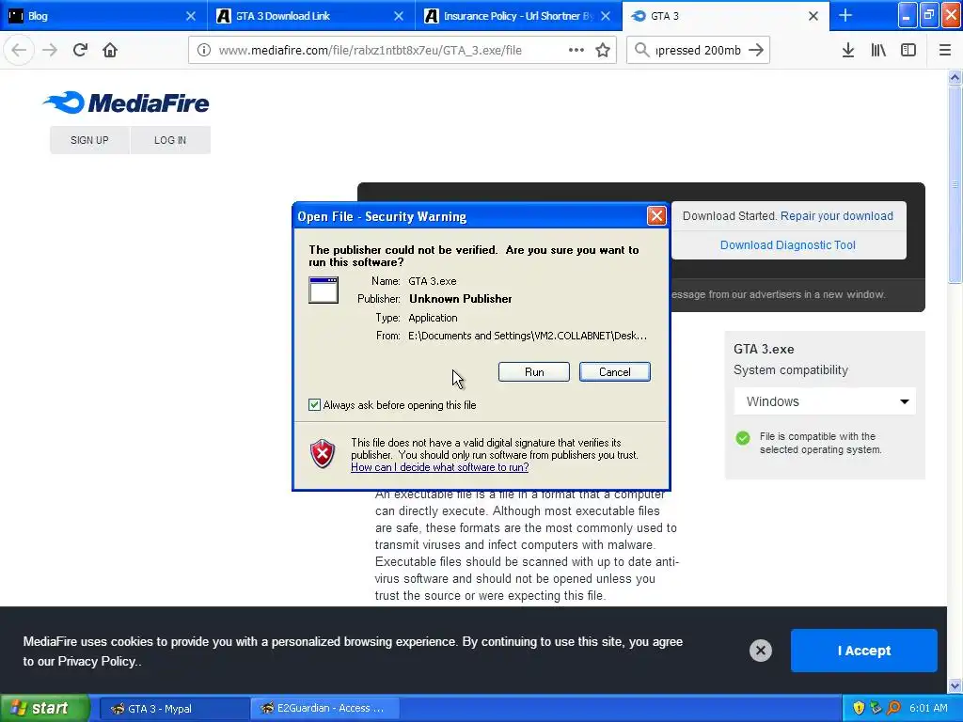Close the Blog tab
The height and width of the screenshot is (722, 963).
point(191,16)
